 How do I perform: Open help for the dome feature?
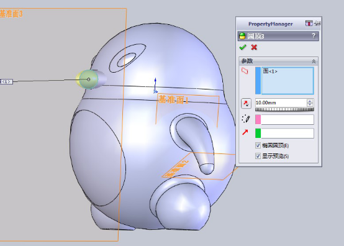pos(314,36)
